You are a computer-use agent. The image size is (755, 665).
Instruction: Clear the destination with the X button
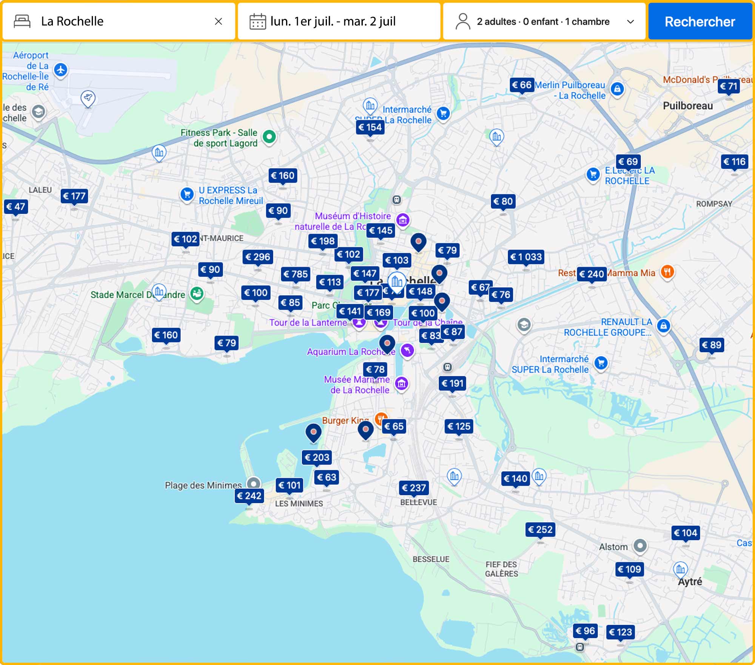pyautogui.click(x=219, y=21)
